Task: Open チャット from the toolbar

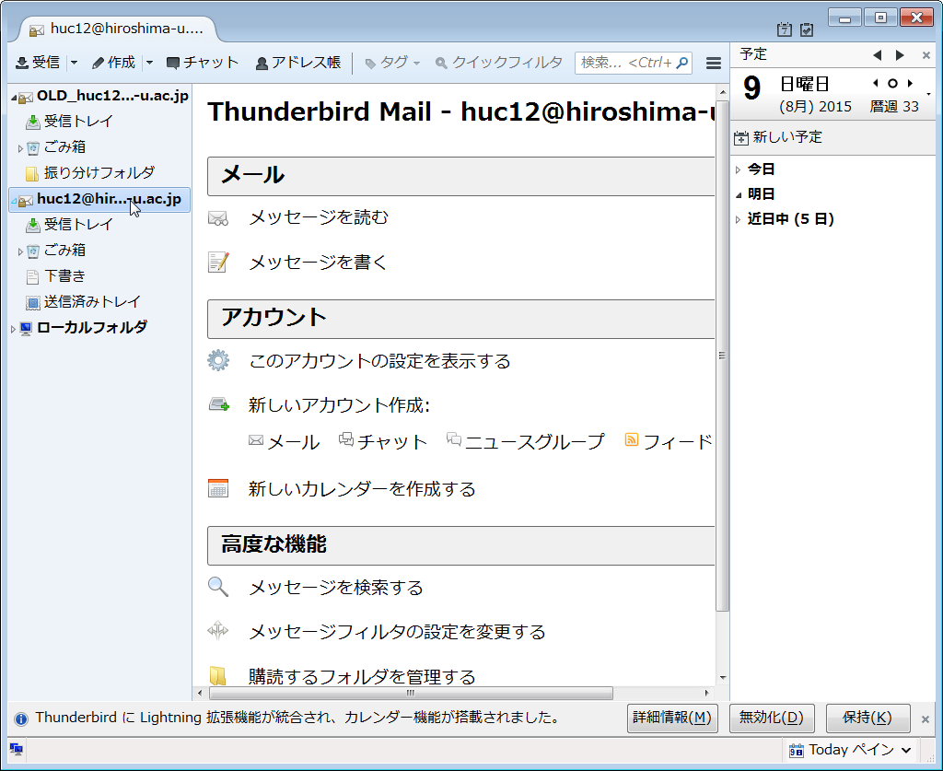Action: (x=202, y=63)
